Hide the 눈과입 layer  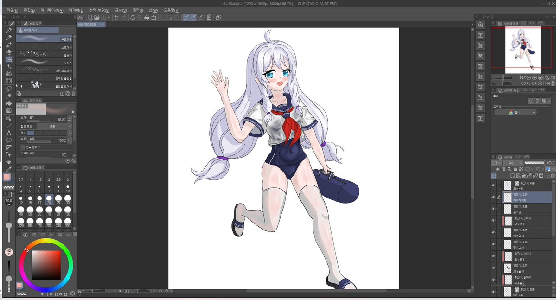pyautogui.click(x=493, y=208)
